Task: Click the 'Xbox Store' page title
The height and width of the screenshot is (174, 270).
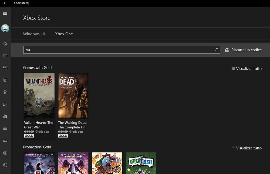Action: coord(37,18)
